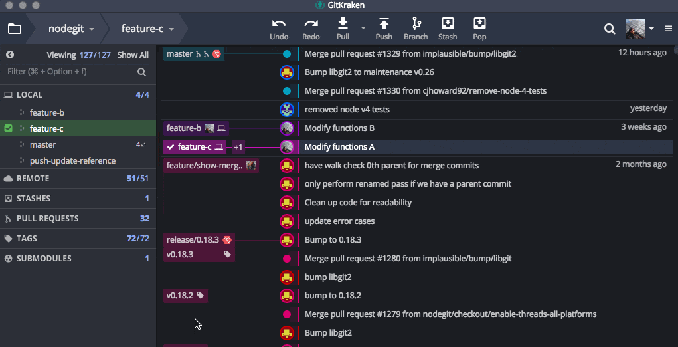Open the Pull options dropdown arrow
This screenshot has height=347, width=678.
(x=363, y=28)
